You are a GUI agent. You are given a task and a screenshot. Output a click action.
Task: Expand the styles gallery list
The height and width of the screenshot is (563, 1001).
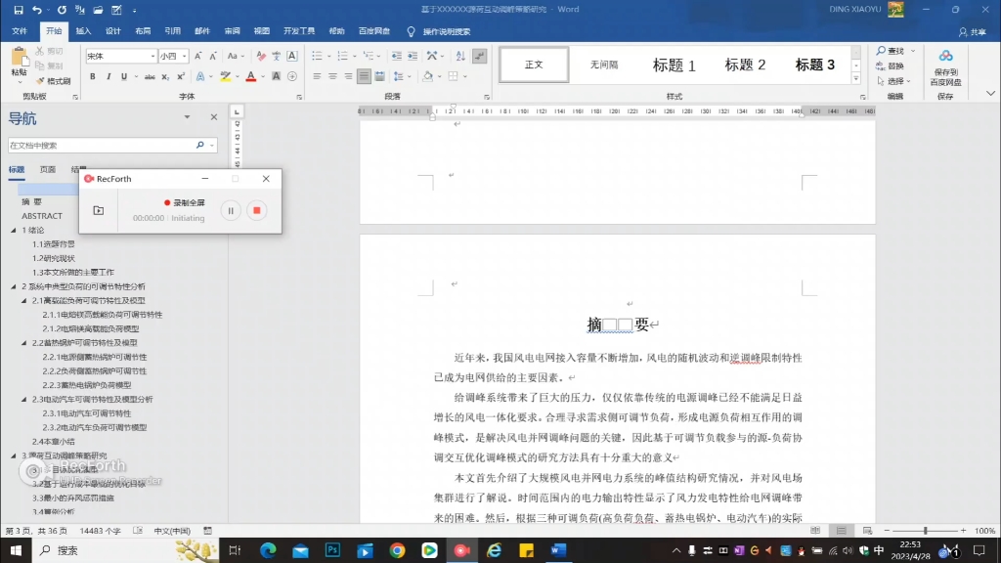856,79
